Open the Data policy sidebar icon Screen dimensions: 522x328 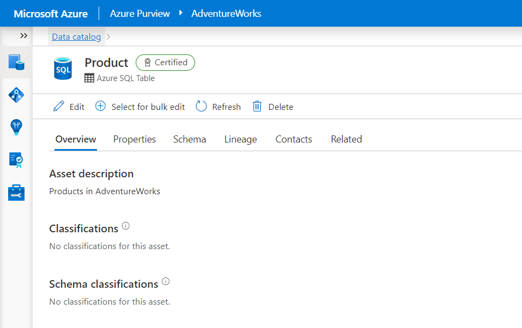(16, 160)
